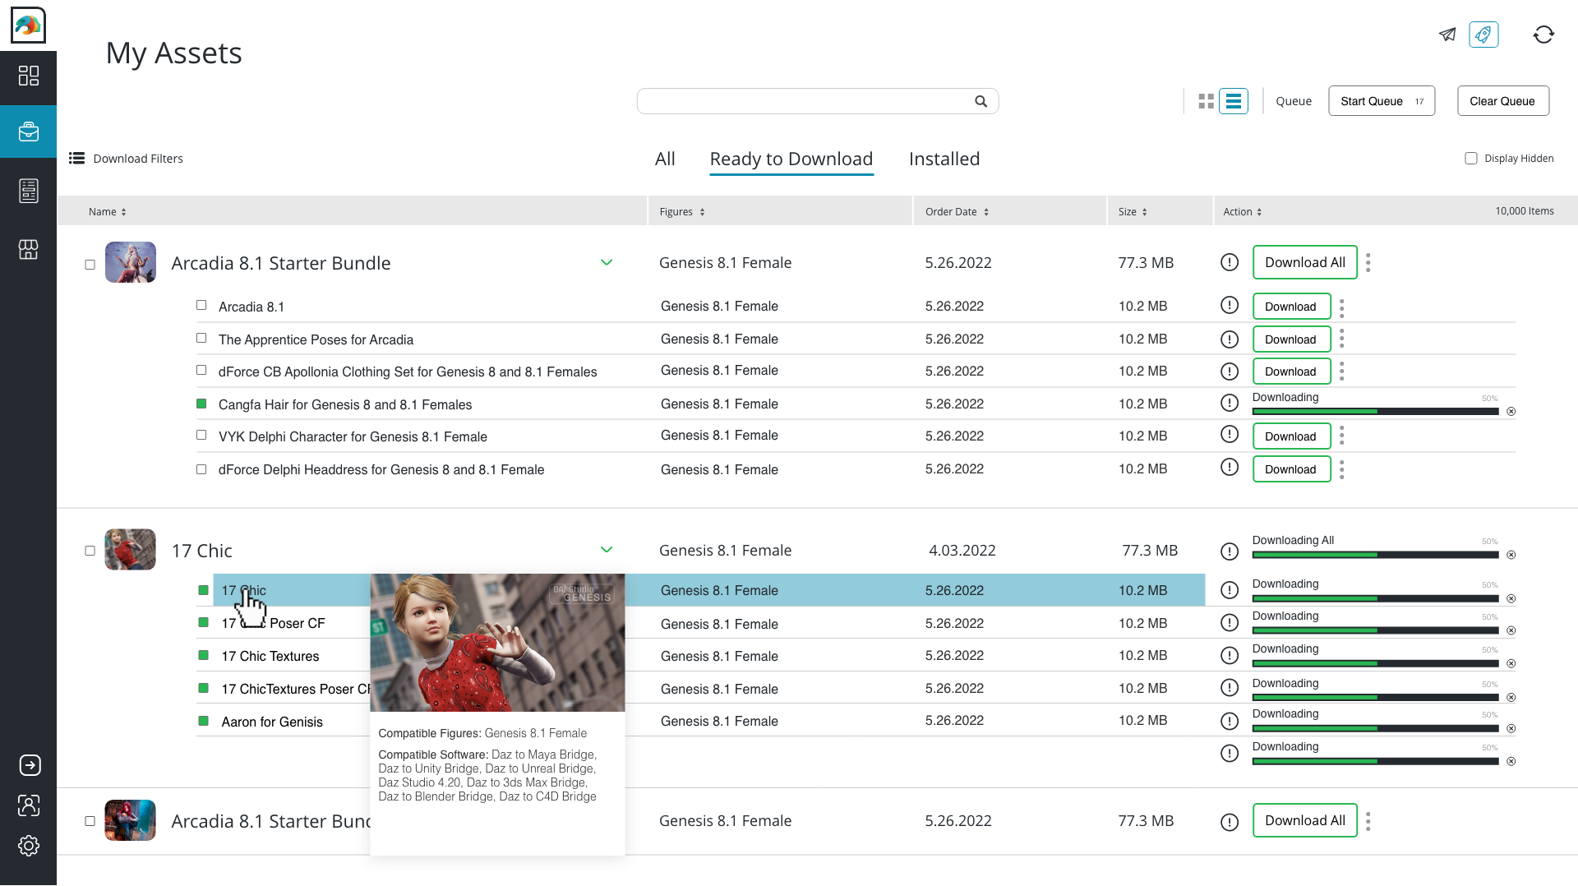This screenshot has width=1578, height=886.
Task: Click the rocket launch icon
Action: pos(1483,35)
